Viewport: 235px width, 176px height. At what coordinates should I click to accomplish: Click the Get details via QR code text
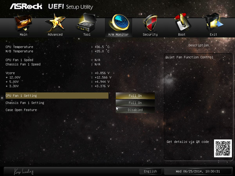point(188,142)
